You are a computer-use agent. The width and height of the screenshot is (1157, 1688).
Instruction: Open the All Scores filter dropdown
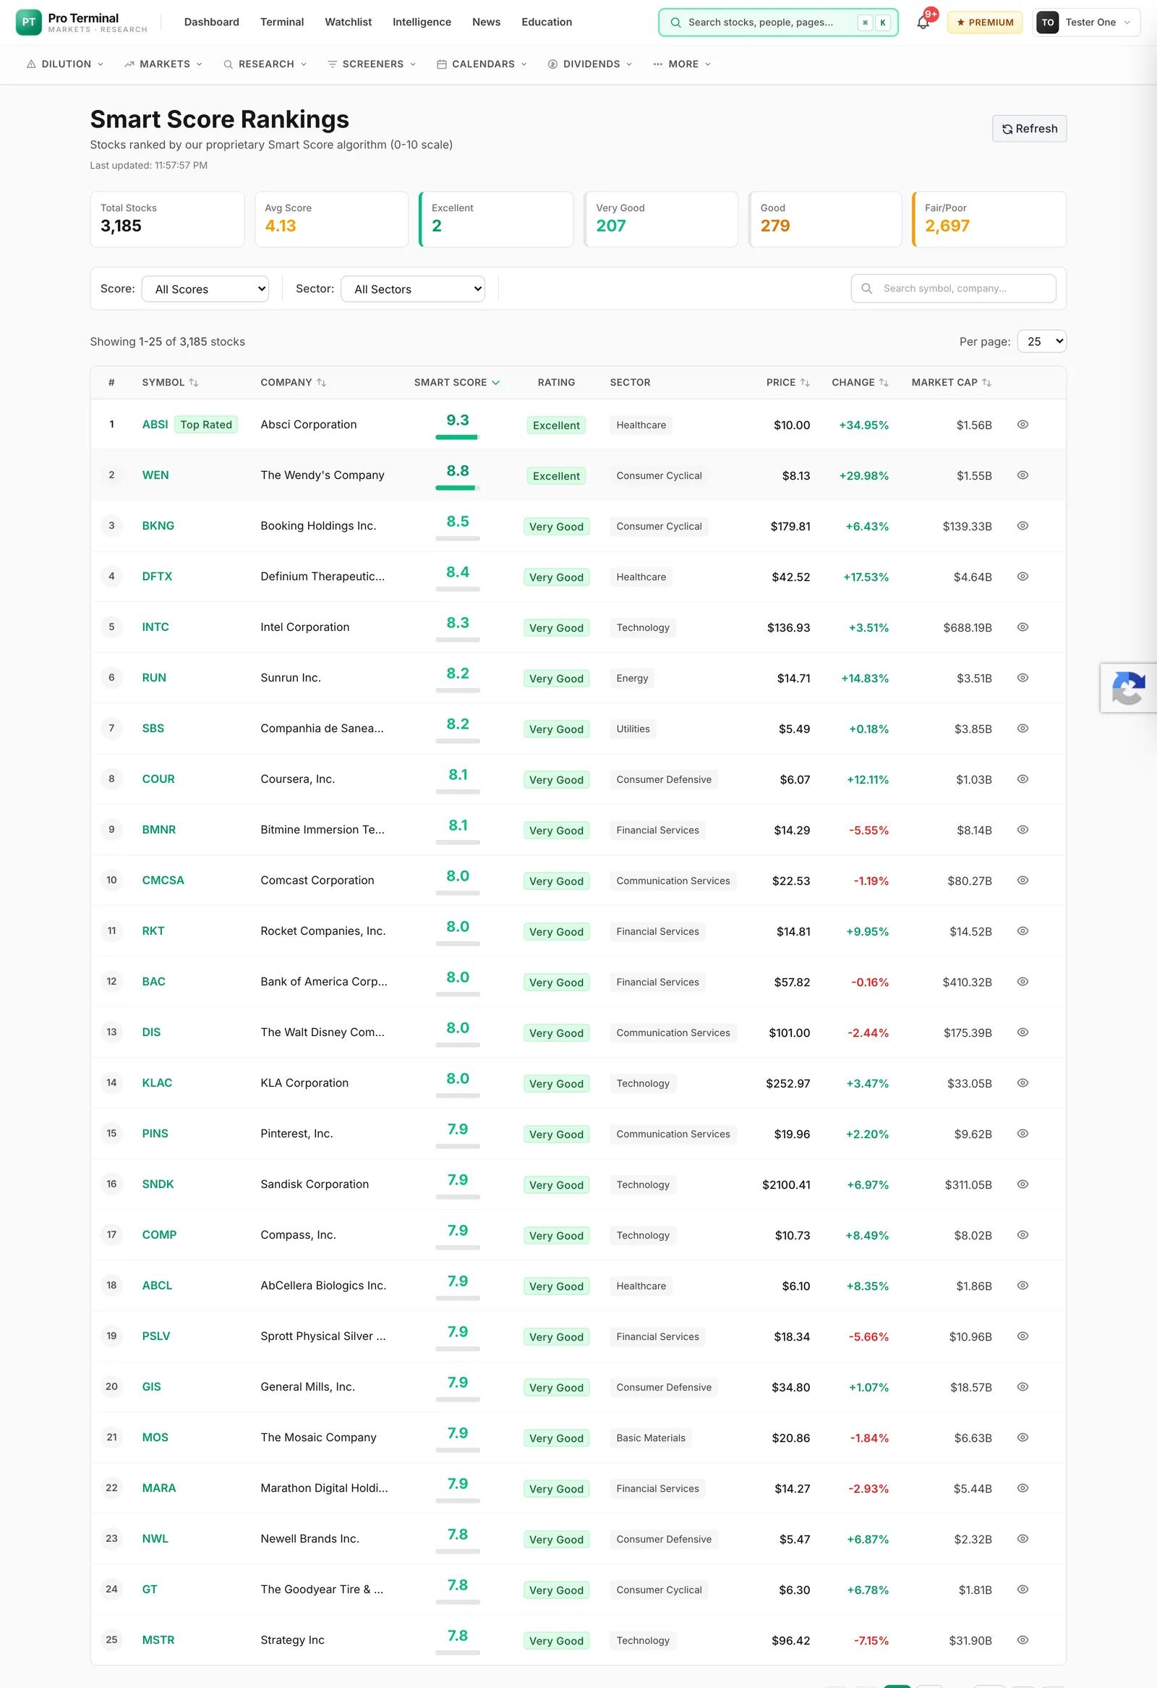205,289
